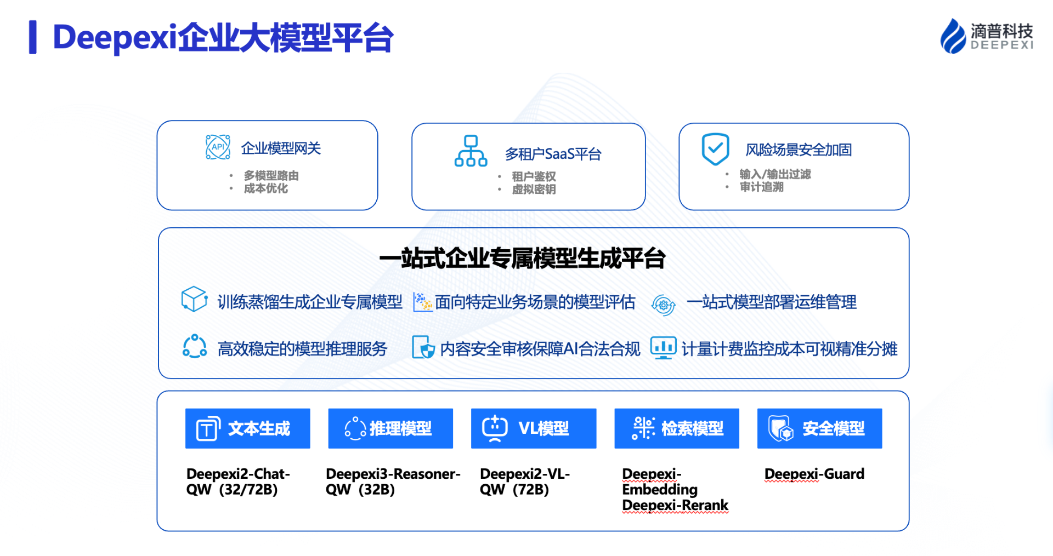This screenshot has height=556, width=1053.
Task: Click the 风险场景安全加固 heading
Action: click(799, 150)
